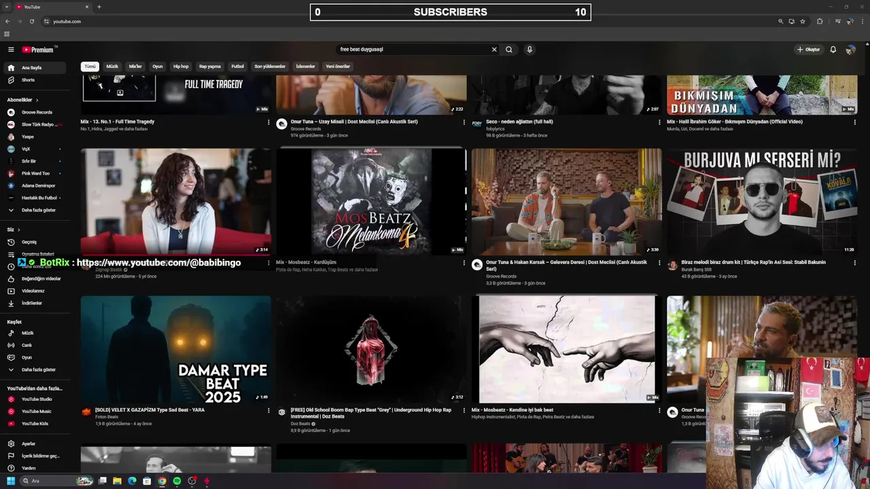870x489 pixels.
Task: Open Müzik under Keşfet
Action: [35, 333]
